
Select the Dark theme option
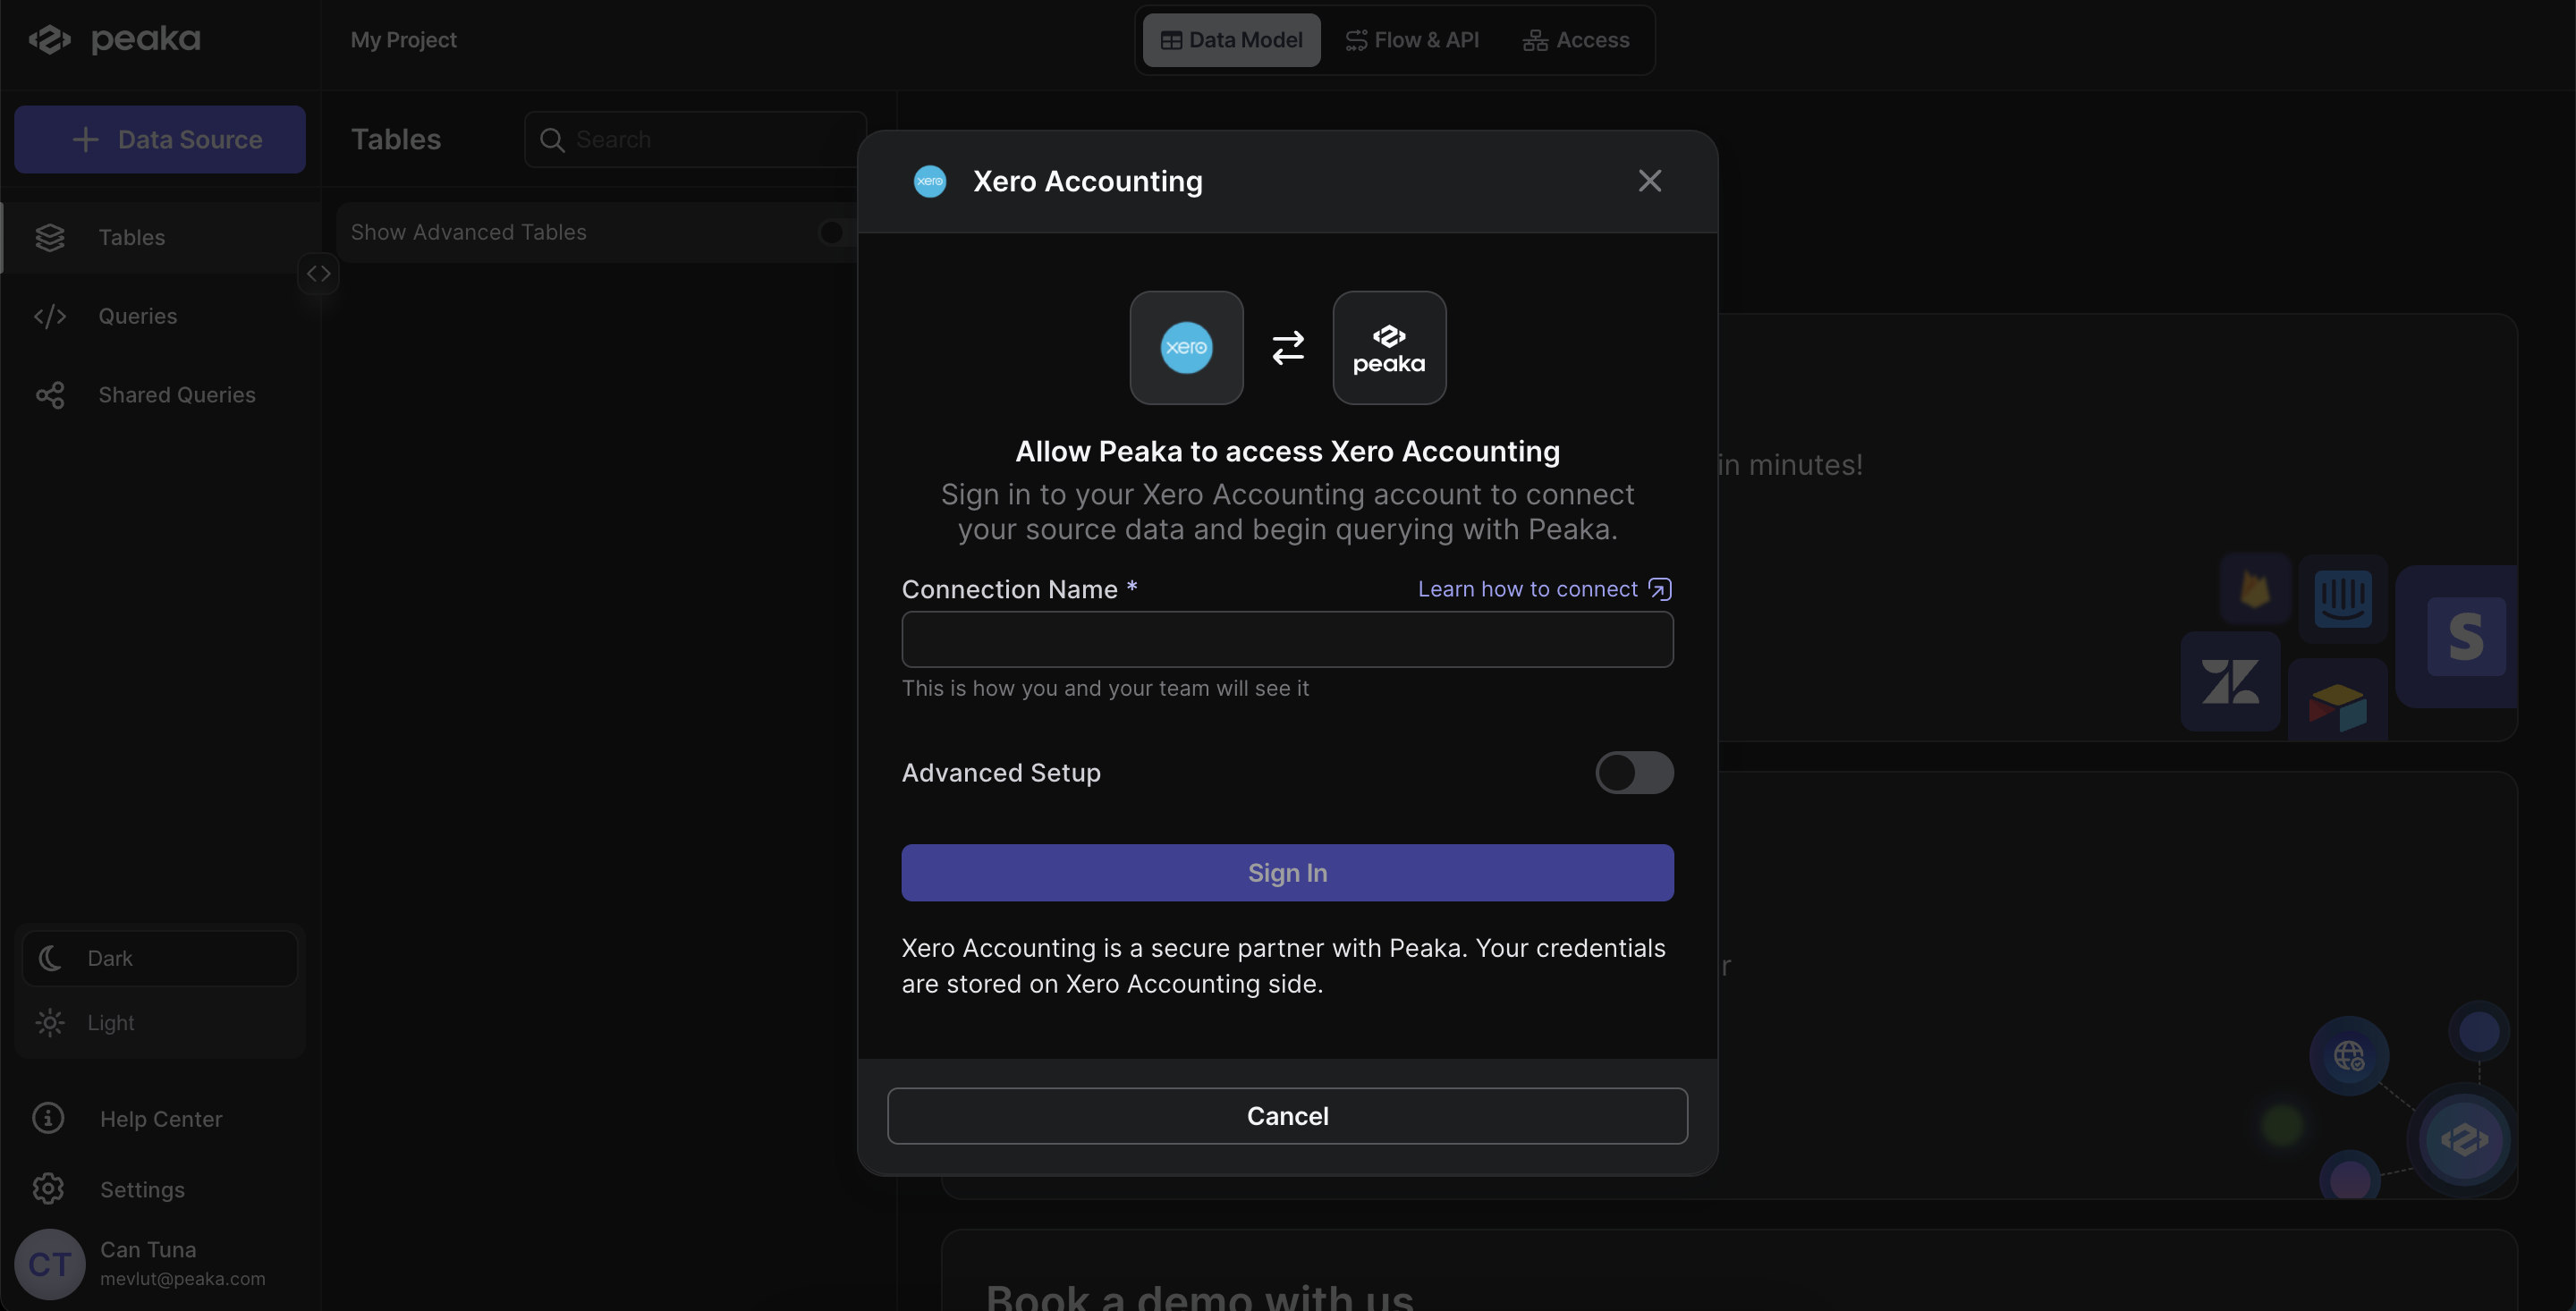(160, 958)
